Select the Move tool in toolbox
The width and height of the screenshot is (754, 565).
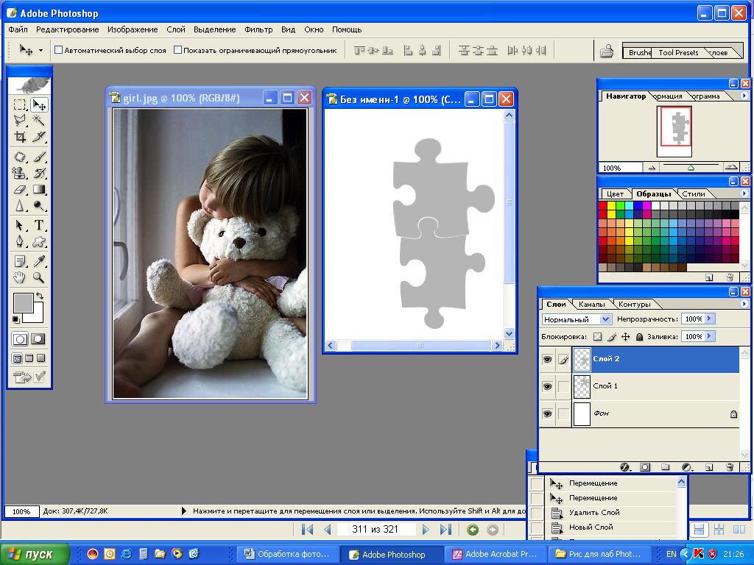(x=38, y=104)
